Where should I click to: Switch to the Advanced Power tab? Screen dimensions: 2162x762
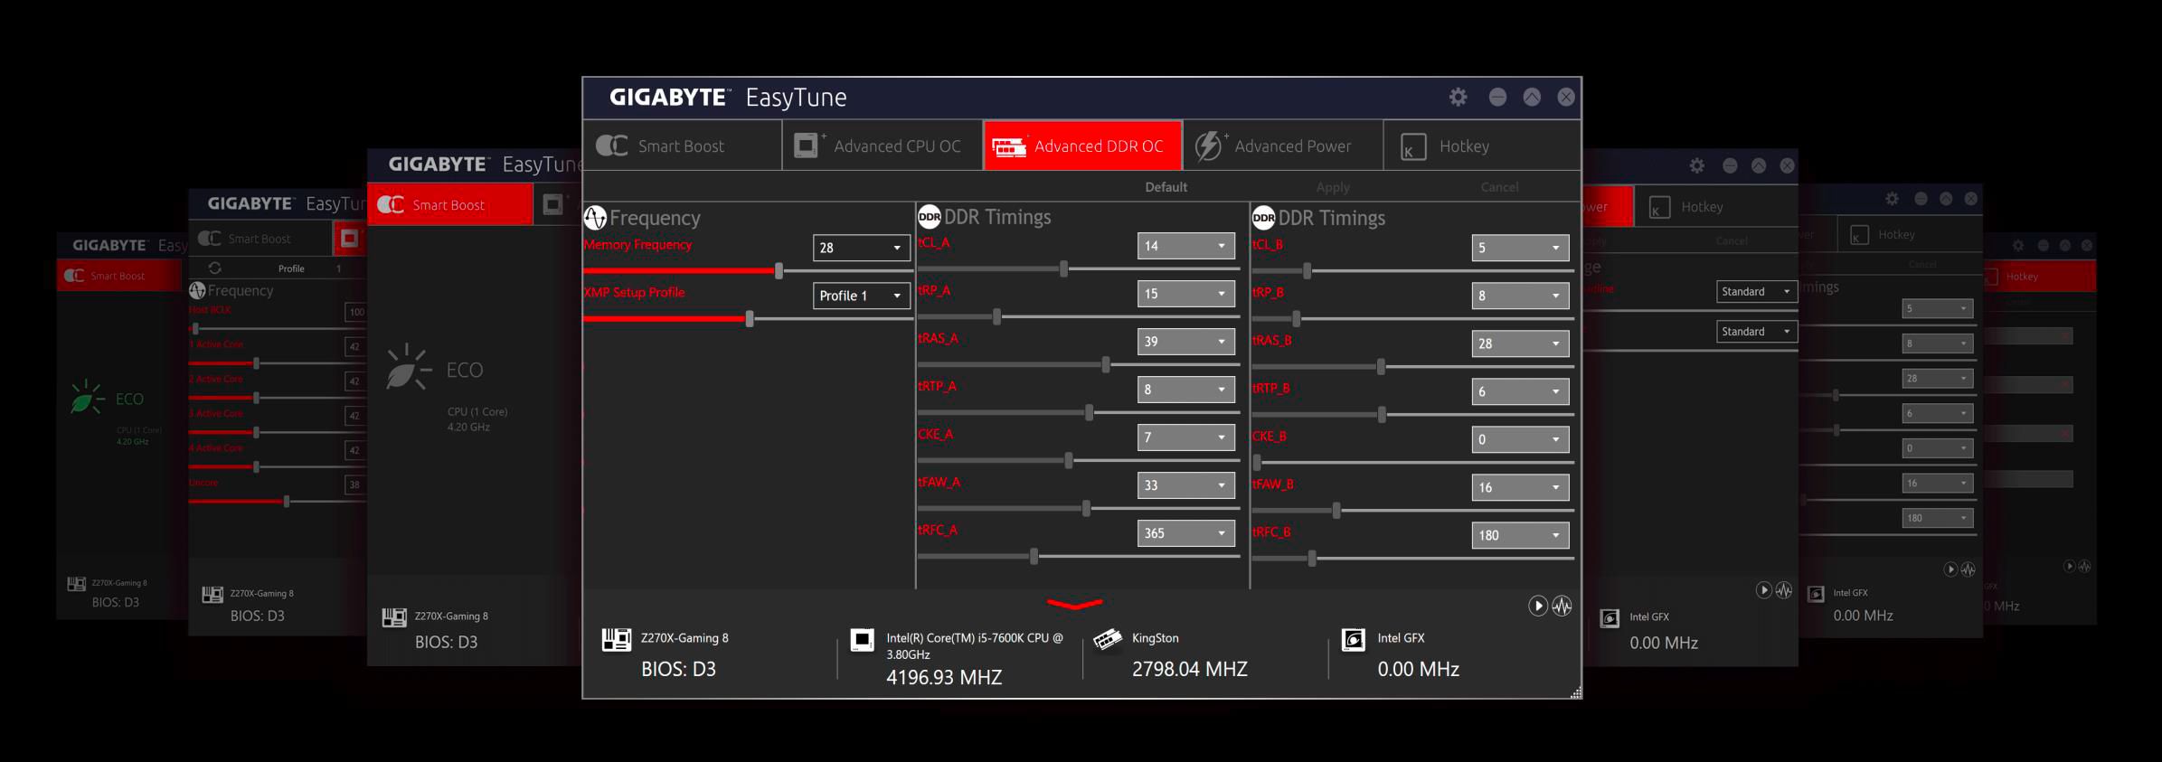(1283, 146)
